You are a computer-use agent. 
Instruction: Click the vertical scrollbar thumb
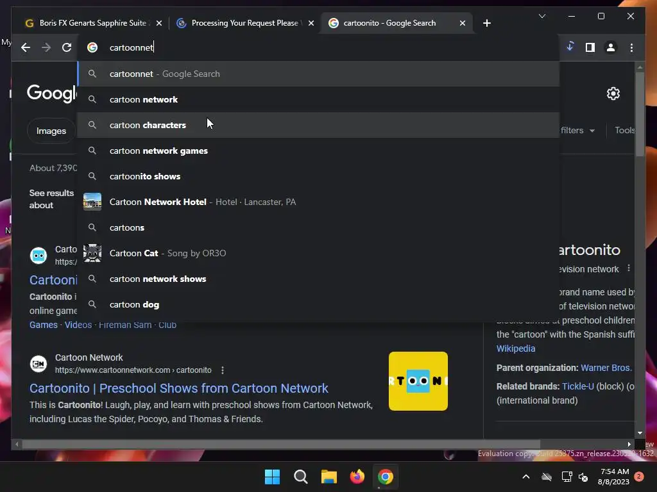pos(640,114)
